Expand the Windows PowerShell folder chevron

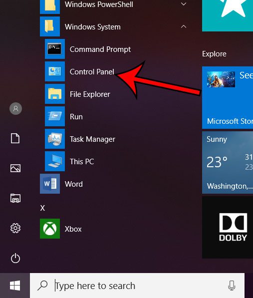184,4
